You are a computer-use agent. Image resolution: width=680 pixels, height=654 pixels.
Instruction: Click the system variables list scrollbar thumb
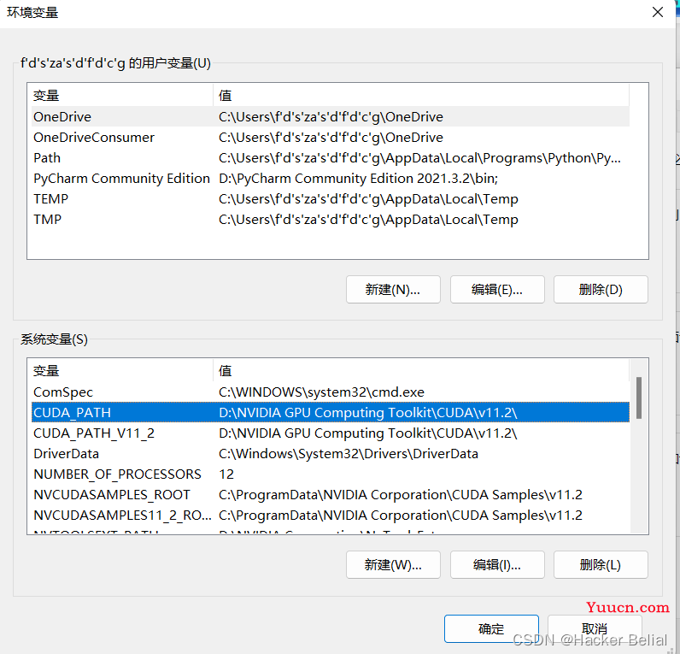(x=638, y=398)
